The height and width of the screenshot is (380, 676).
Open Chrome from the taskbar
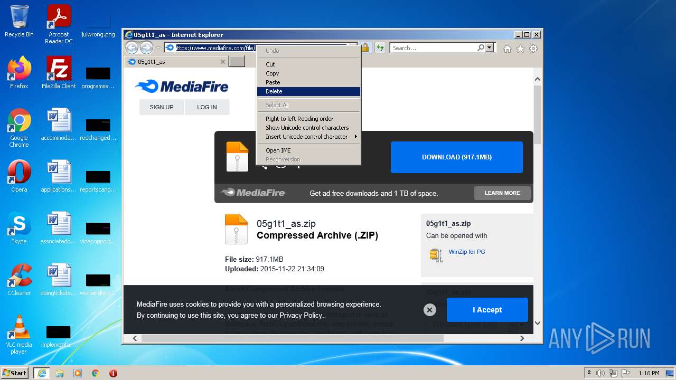pos(96,373)
